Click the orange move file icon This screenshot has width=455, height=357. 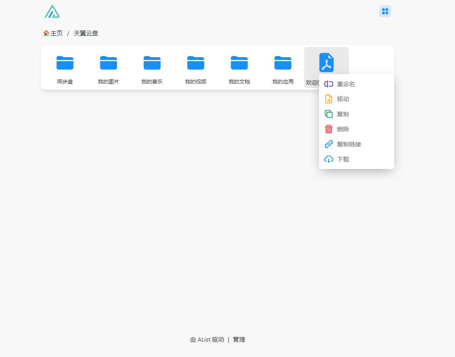coord(329,99)
